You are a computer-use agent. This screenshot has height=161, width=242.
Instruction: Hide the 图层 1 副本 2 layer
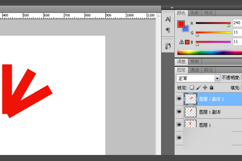tap(179, 99)
